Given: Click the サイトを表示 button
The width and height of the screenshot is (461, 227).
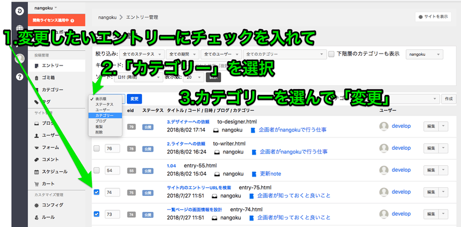Looking at the screenshot, I should (433, 17).
